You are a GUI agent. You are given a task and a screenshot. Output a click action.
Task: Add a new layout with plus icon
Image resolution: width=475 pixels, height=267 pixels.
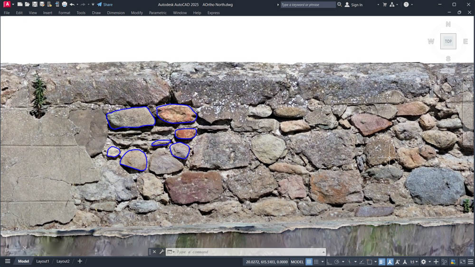tap(80, 261)
